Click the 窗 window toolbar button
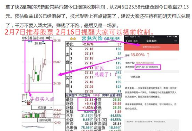 point(35,38)
